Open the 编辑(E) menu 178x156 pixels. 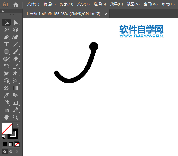(50, 4)
